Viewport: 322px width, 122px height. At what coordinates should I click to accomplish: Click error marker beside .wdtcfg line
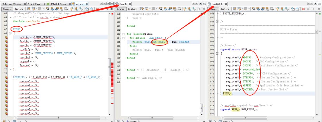click(x=6, y=37)
